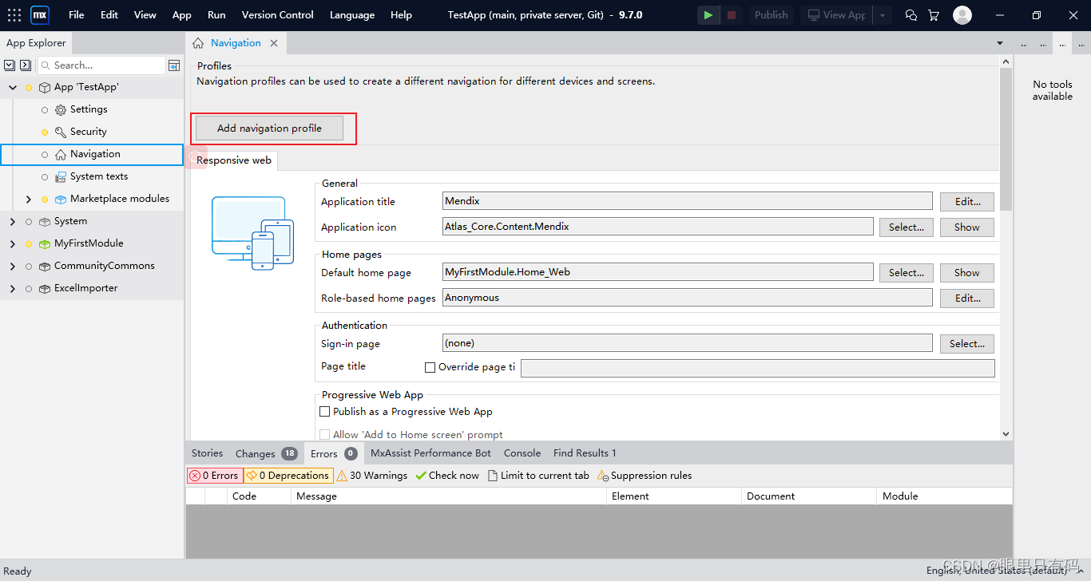Click the Publish button
Screen dimensions: 1091x581
point(772,15)
